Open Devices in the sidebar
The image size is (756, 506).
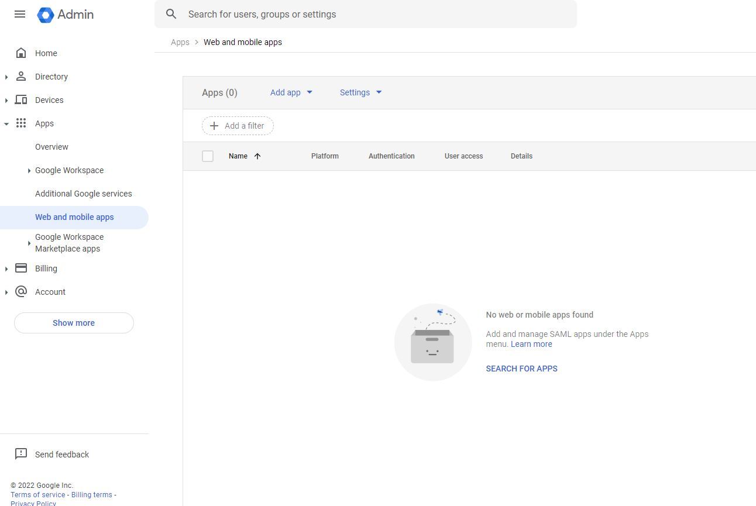point(49,100)
